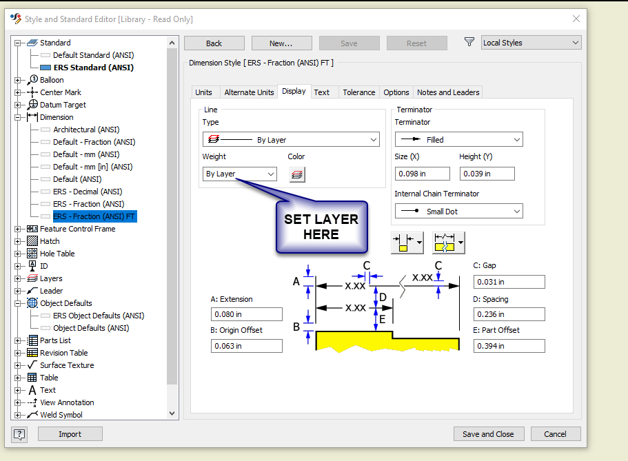Click the Datum Target icon in the style tree
Image resolution: width=628 pixels, height=461 pixels.
[32, 105]
